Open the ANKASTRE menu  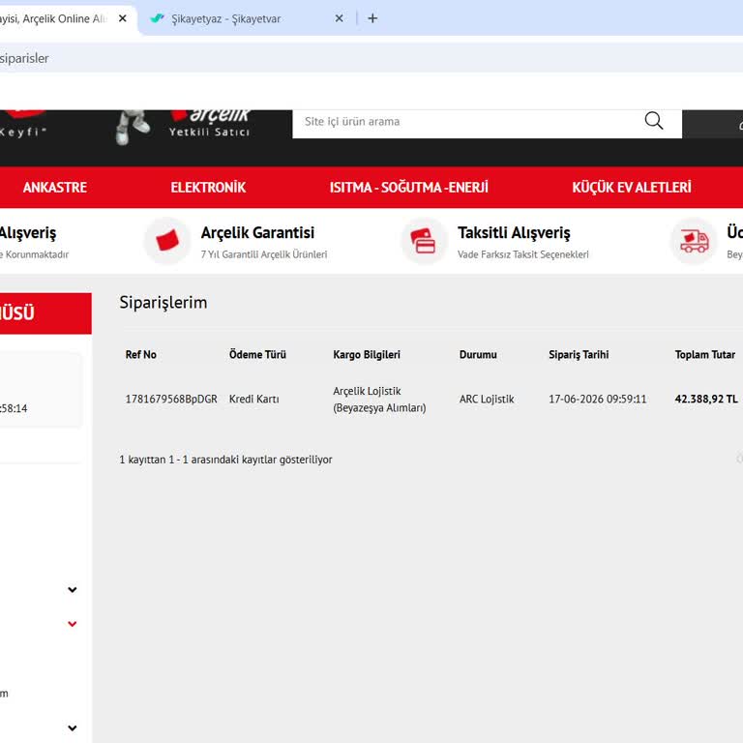[x=55, y=187]
